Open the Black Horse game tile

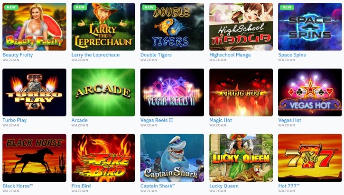[x=34, y=158]
